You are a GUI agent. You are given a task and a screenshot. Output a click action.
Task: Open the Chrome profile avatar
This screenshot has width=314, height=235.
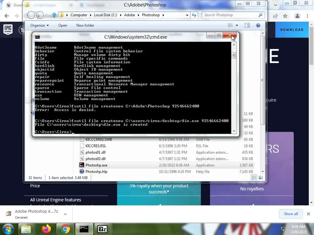tap(297, 16)
